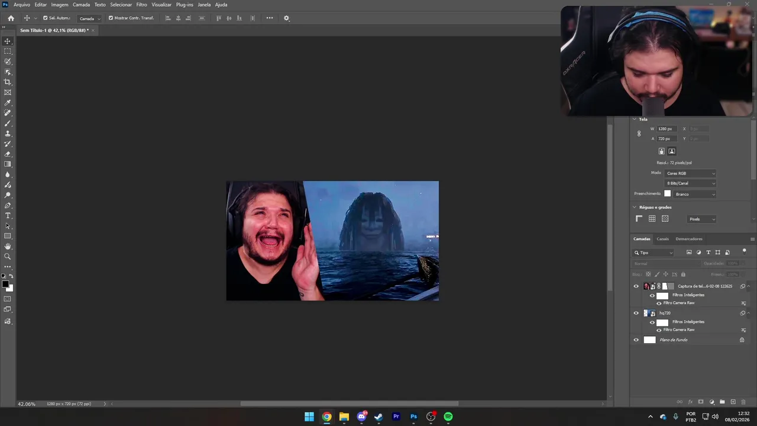Open the Arquivo menu
Image resolution: width=757 pixels, height=426 pixels.
[22, 5]
